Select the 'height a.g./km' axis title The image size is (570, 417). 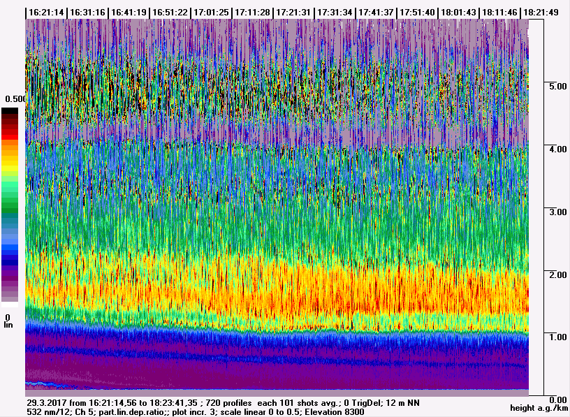pos(539,409)
